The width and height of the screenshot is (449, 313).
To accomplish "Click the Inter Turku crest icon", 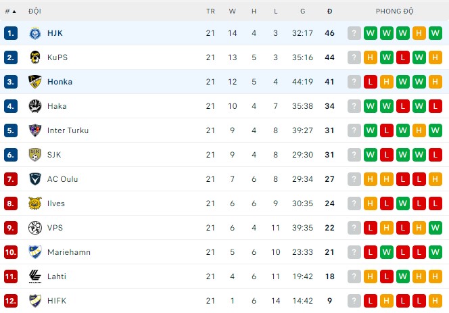I will click(x=34, y=130).
